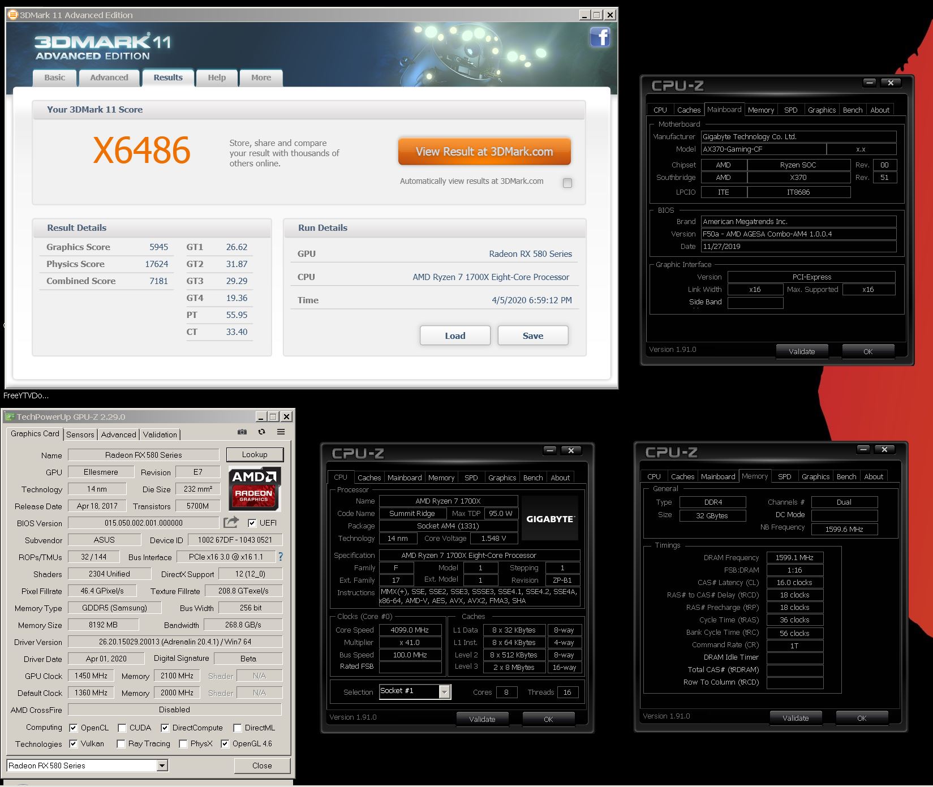Toggle the CUDA checkbox
Screen dimensions: 933x787
click(x=122, y=728)
